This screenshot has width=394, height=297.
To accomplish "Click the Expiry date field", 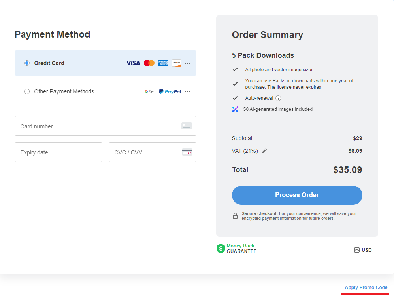I will point(58,152).
